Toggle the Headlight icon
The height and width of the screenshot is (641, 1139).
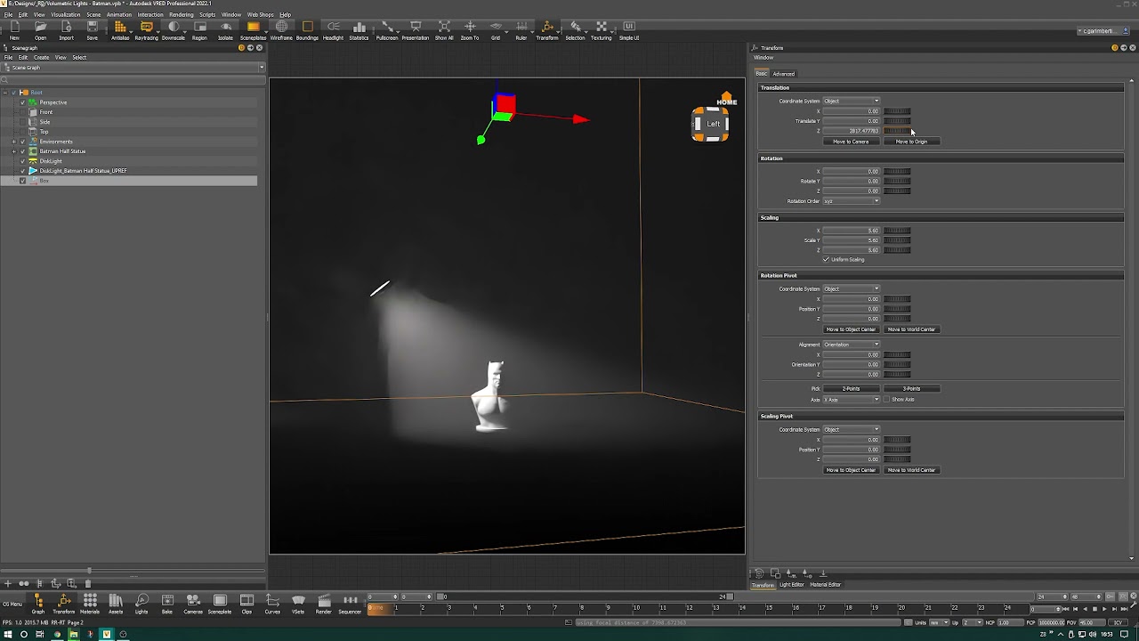[x=333, y=30]
